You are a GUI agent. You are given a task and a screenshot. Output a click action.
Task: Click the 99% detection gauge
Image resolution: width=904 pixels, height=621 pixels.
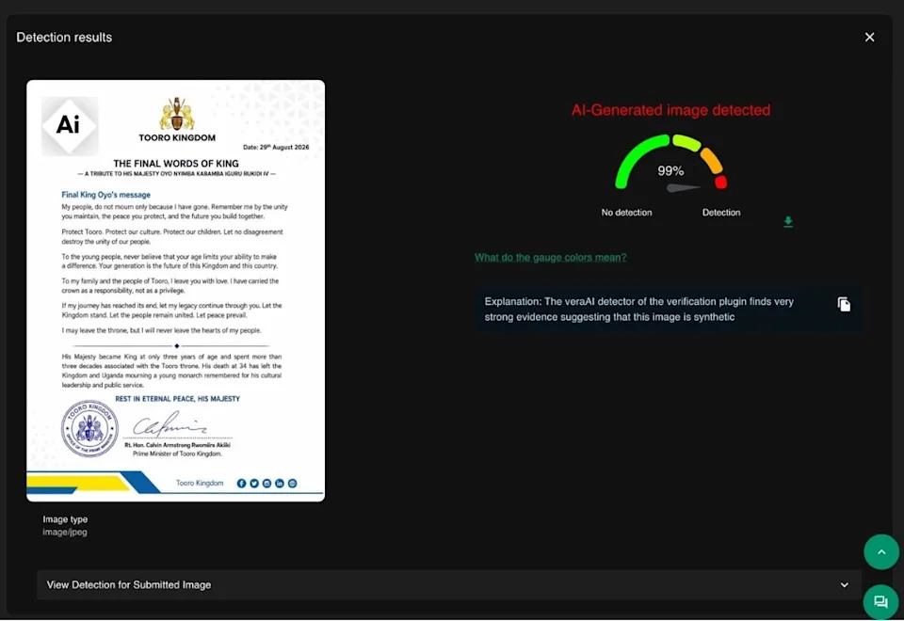coord(670,163)
